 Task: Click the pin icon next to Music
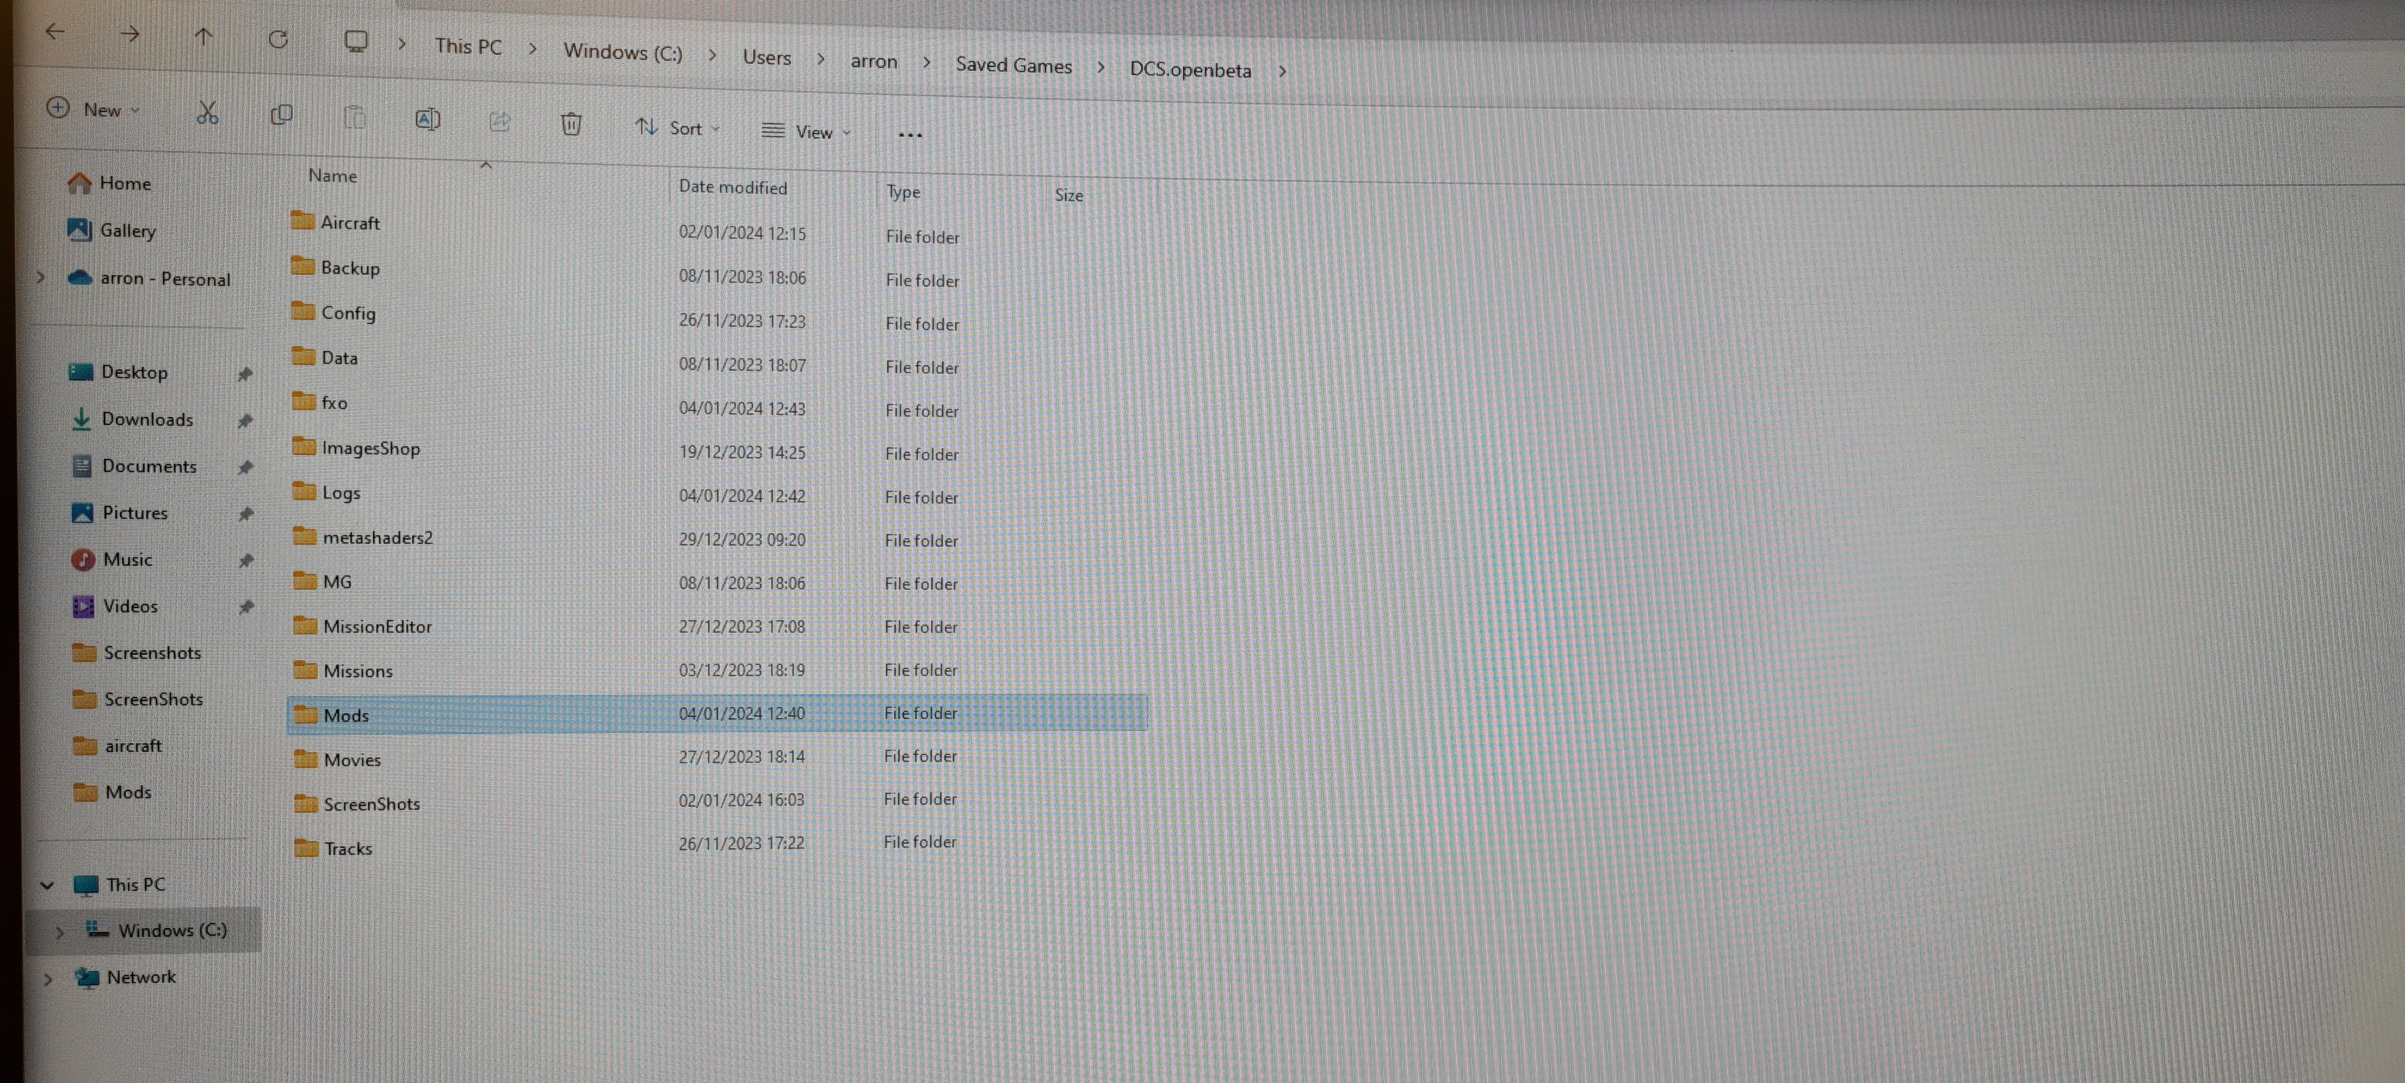[246, 561]
